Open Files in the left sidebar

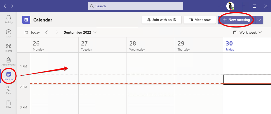pos(9,104)
